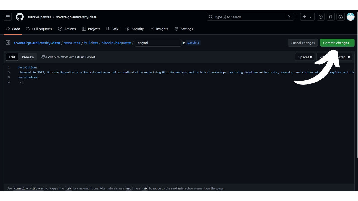
Task: Expand the file tree side panel
Action: pos(8,43)
